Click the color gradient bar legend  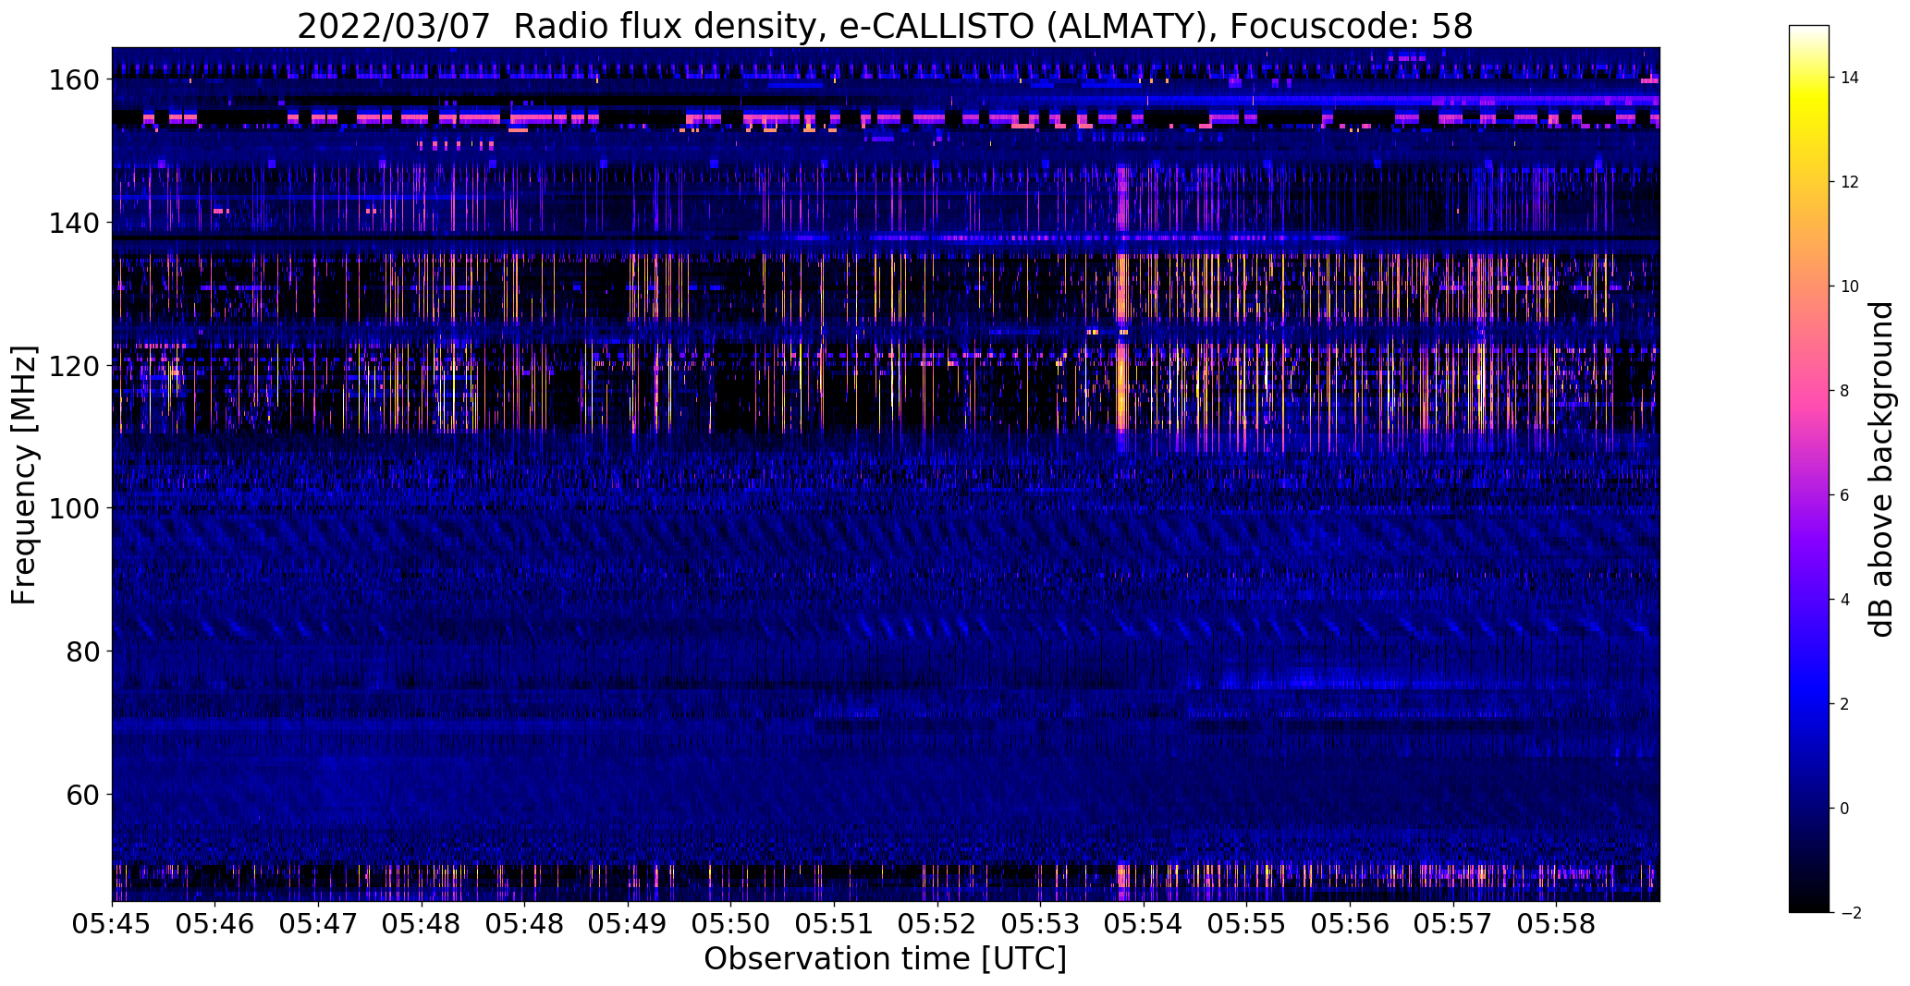click(x=1808, y=469)
